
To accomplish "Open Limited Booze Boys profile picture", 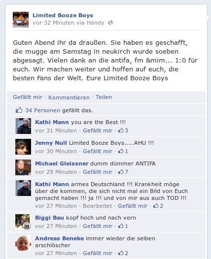I will coord(21,20).
